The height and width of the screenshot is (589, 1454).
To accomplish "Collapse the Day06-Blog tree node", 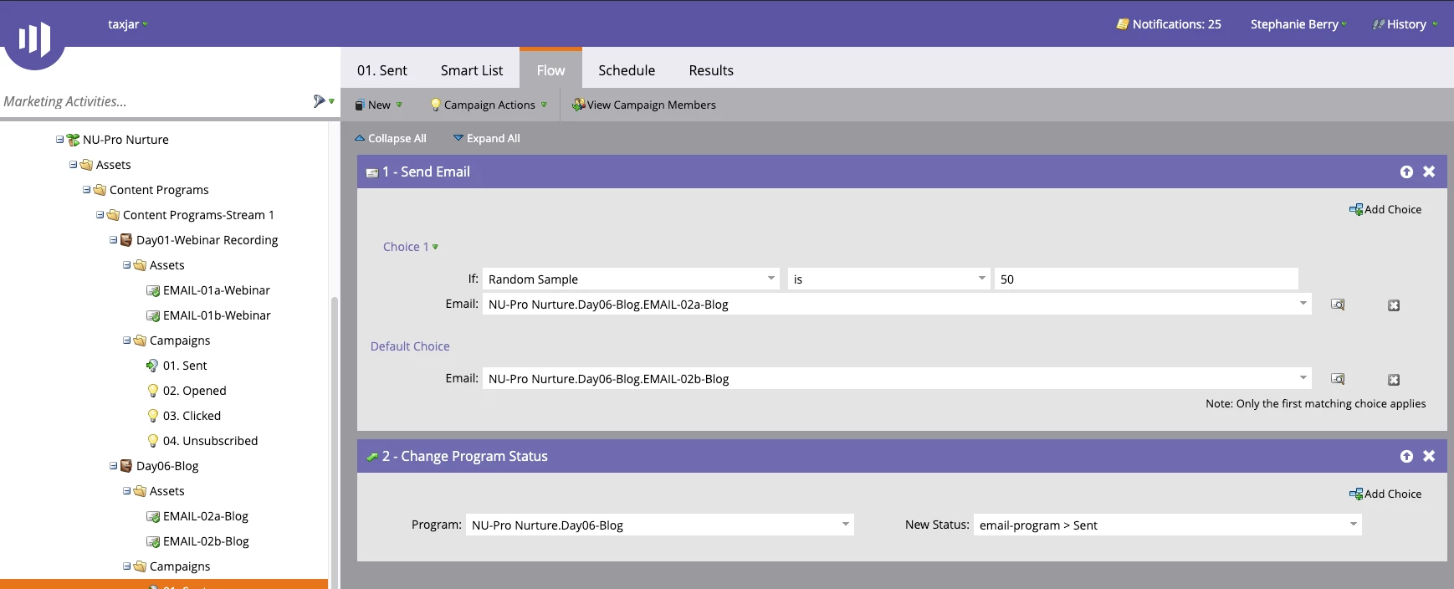I will click(113, 466).
